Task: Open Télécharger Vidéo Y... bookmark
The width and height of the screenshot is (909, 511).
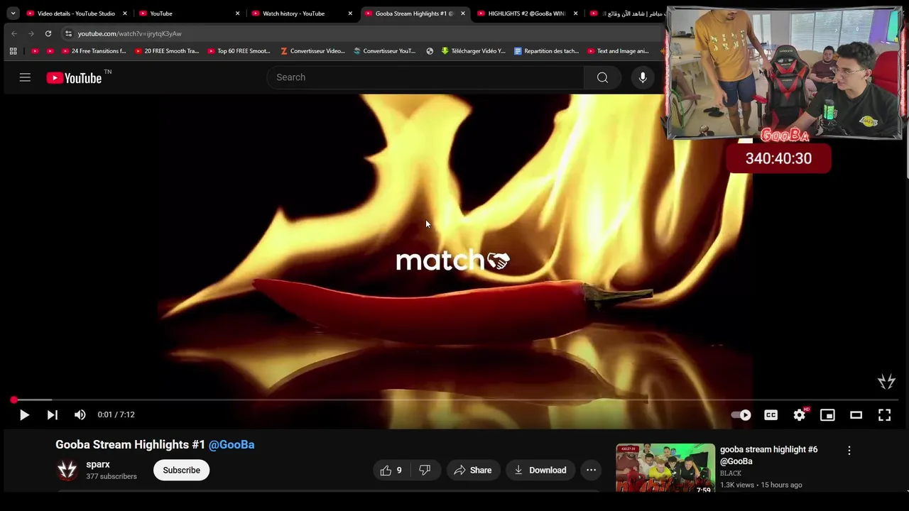Action: pos(474,51)
